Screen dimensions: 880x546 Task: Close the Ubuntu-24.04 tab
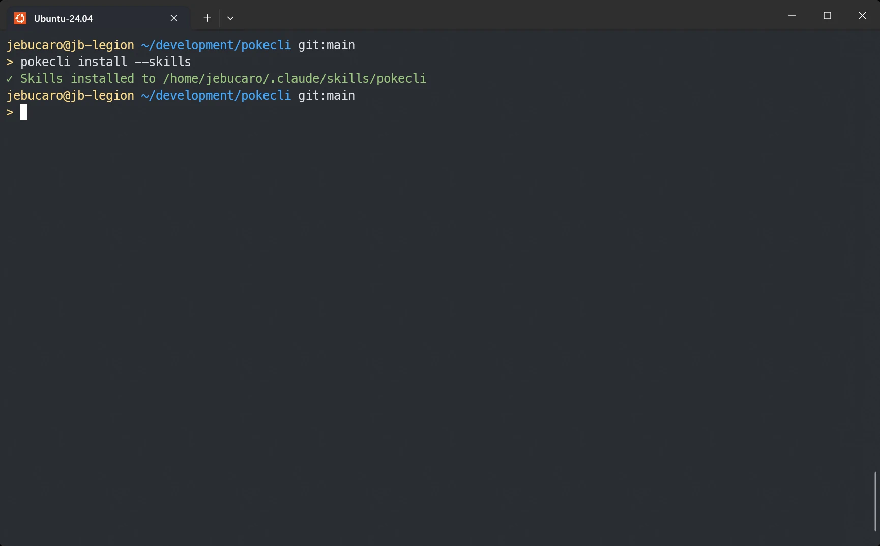[173, 18]
